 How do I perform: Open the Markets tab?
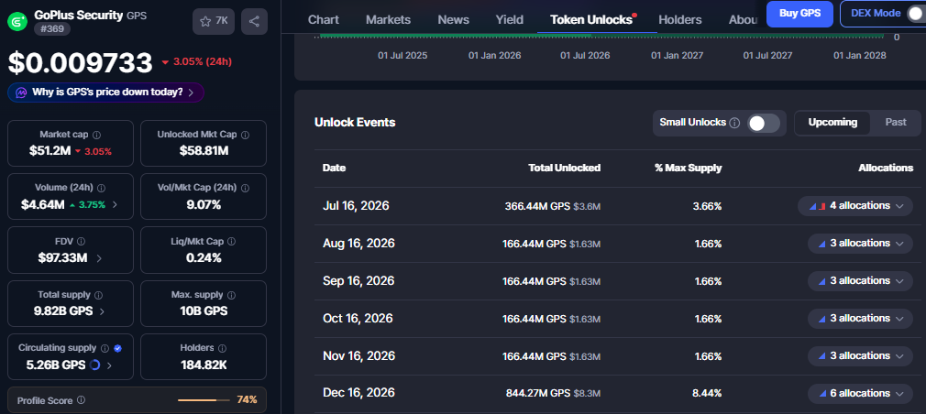click(388, 19)
